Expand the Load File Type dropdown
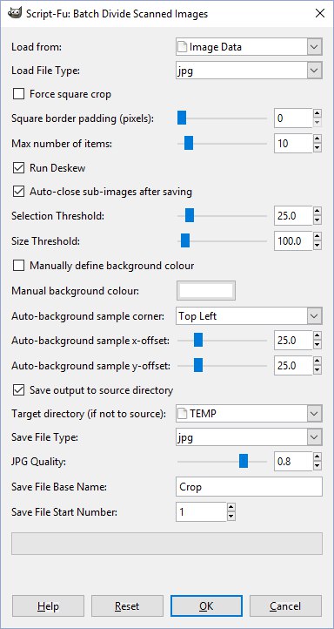This screenshot has width=334, height=629. (x=249, y=71)
